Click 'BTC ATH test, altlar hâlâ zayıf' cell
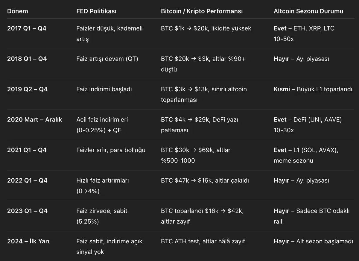This screenshot has height=261, width=359. (203, 241)
